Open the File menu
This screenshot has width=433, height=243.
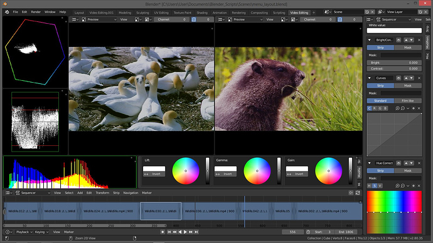pyautogui.click(x=16, y=12)
